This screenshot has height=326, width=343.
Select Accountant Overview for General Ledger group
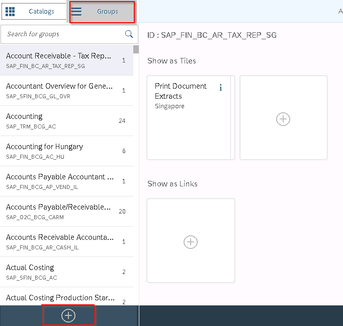[x=59, y=90]
